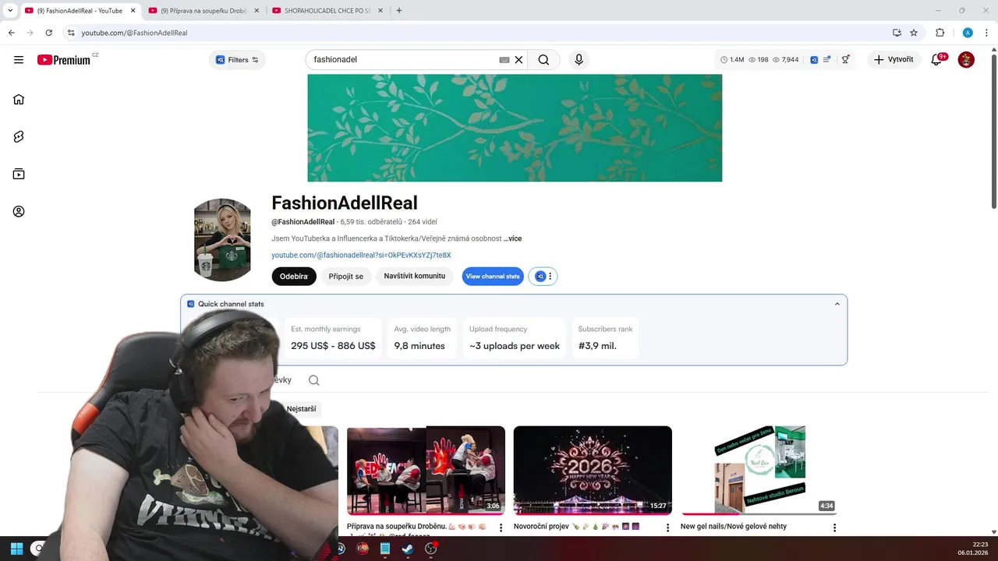Open Chrome three-dot menu
Screen dimensions: 998x561
pos(987,33)
